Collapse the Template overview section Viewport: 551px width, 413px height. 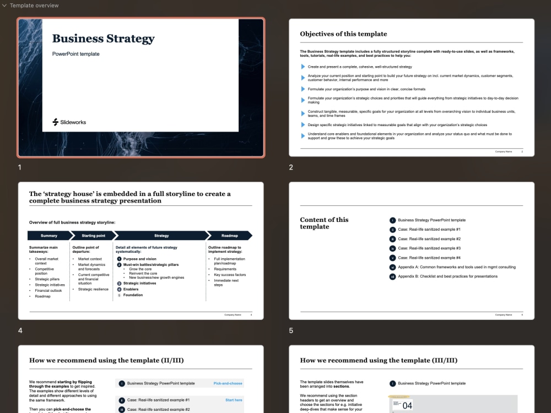[x=6, y=6]
